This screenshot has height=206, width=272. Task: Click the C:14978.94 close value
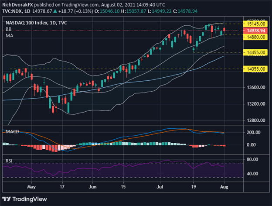point(185,11)
